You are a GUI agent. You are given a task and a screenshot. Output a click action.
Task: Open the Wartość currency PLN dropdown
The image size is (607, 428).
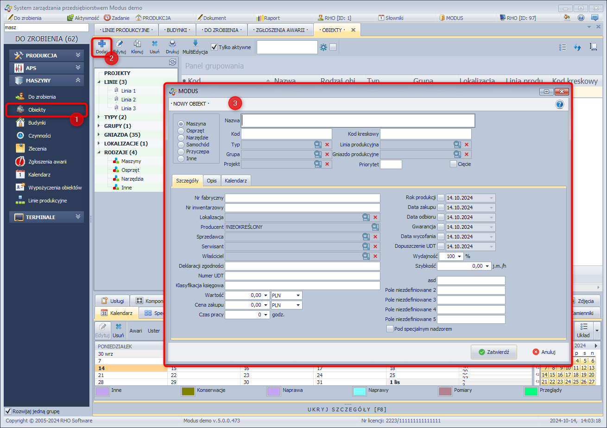point(298,295)
